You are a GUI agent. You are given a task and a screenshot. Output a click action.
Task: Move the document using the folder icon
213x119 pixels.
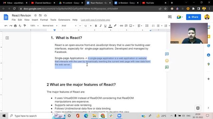pos(40,16)
